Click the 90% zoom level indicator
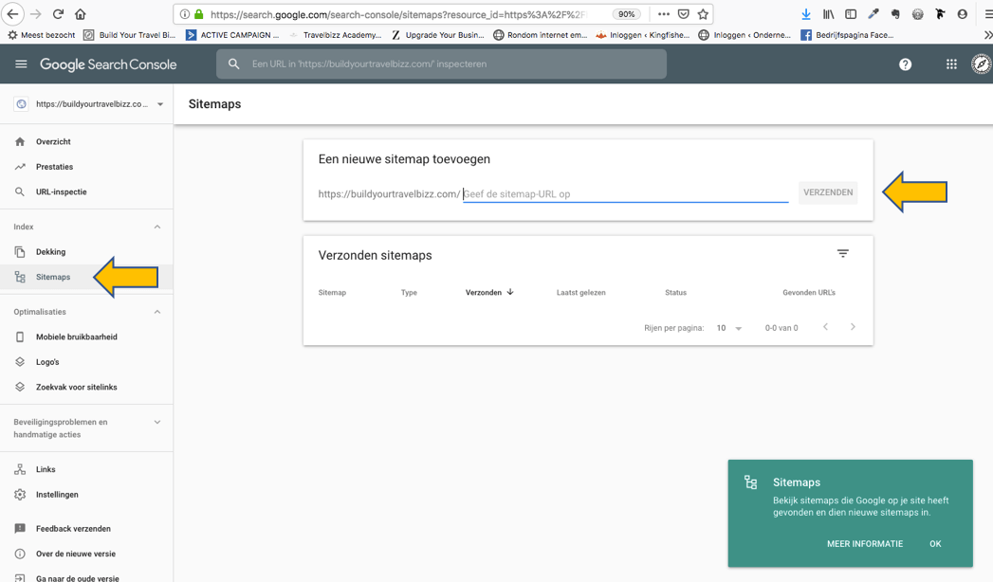993x582 pixels. coord(626,14)
